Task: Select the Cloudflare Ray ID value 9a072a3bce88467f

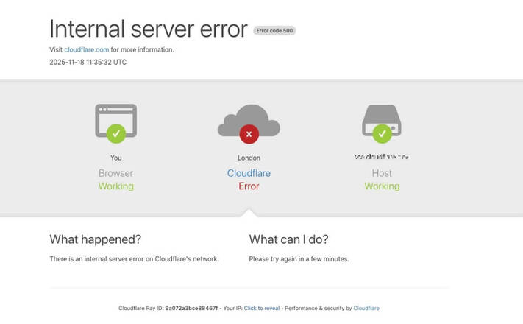Action: pos(191,309)
